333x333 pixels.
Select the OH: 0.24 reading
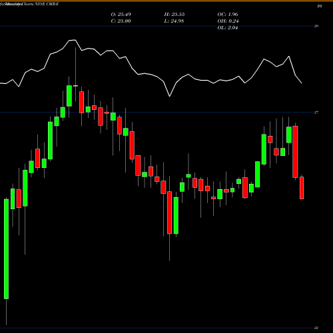[228, 21]
